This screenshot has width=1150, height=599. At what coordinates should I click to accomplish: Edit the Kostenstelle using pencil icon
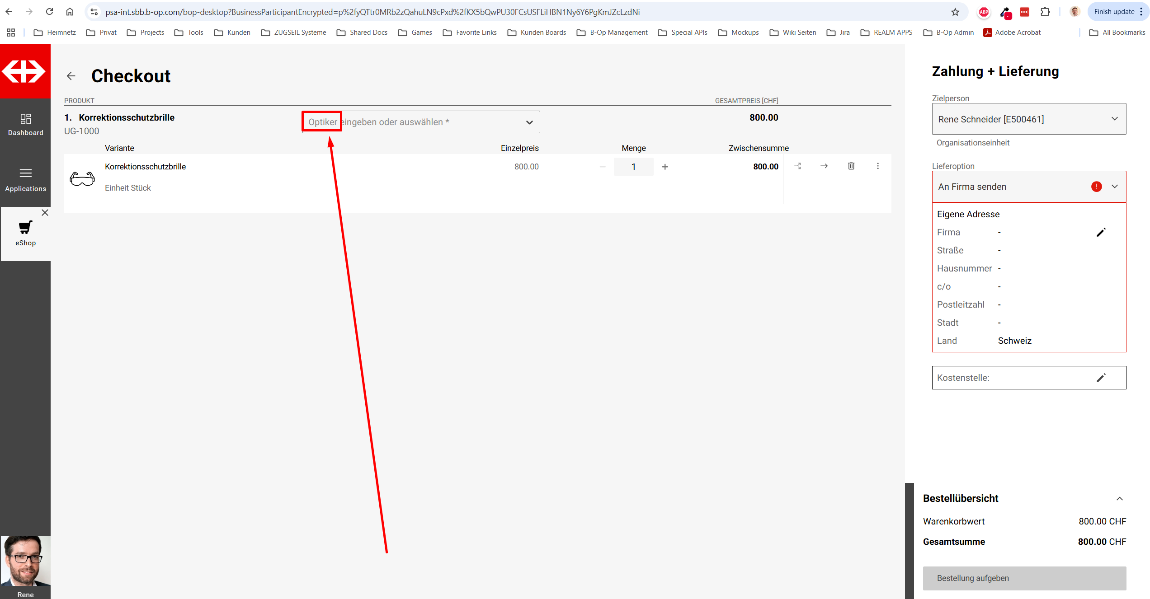pyautogui.click(x=1101, y=378)
